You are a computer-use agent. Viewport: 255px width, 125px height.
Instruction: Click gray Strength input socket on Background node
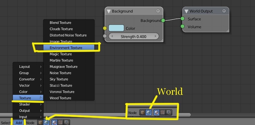105,36
